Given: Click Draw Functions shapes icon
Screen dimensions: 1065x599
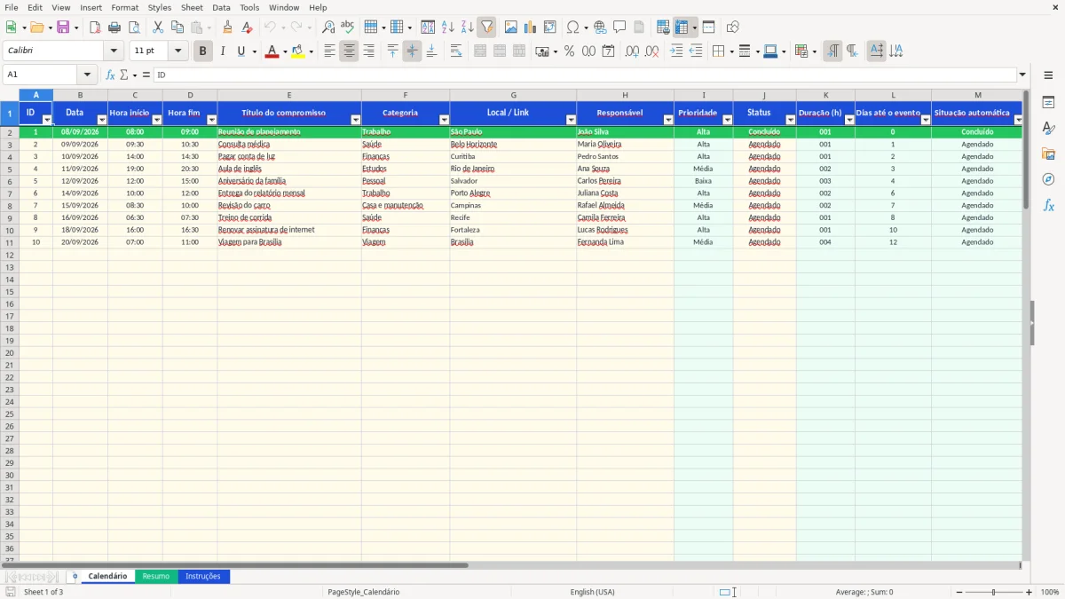Looking at the screenshot, I should tap(732, 28).
